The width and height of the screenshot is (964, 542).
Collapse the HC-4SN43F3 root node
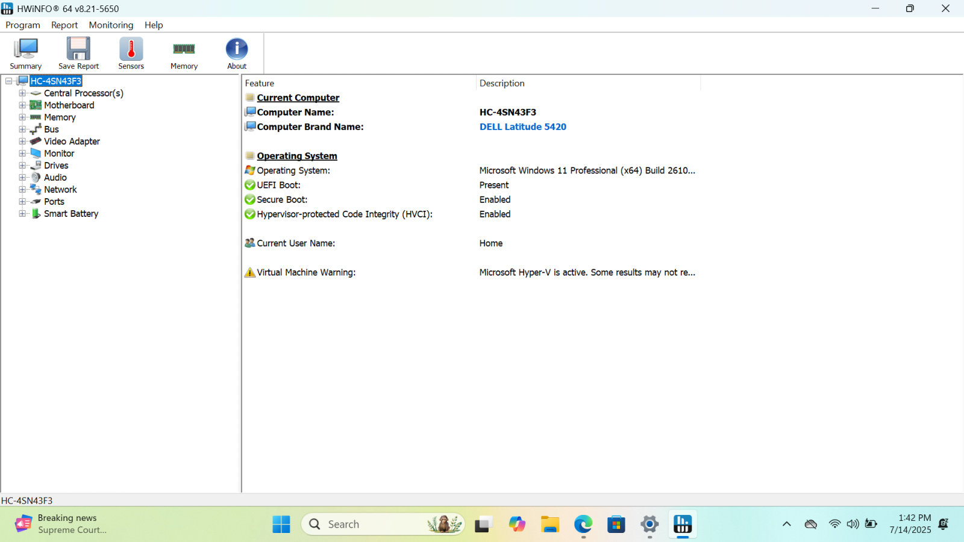(x=8, y=80)
